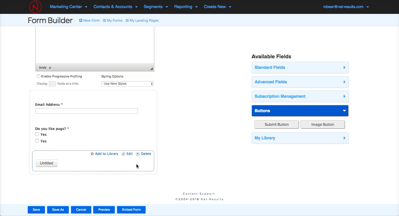Click the Save As button
Screen dimensions: 399x216
[x=58, y=210]
